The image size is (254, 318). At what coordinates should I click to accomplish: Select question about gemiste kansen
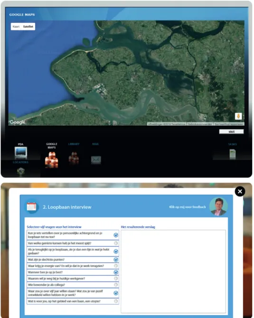116,243
